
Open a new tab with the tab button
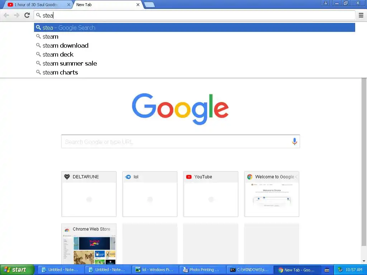tap(149, 5)
